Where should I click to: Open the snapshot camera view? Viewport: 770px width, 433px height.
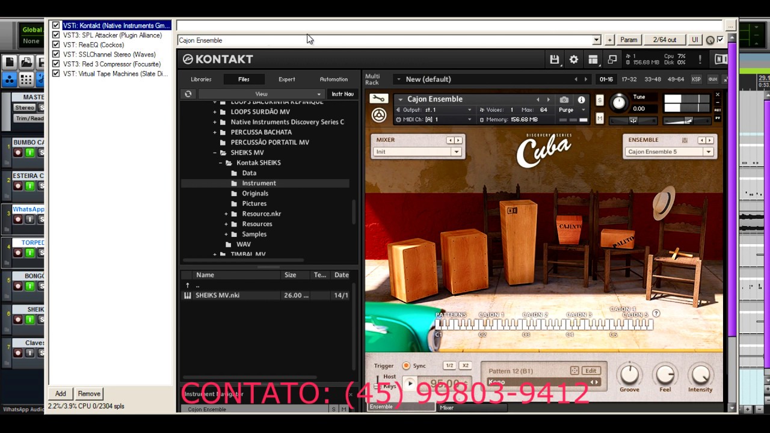[x=564, y=100]
